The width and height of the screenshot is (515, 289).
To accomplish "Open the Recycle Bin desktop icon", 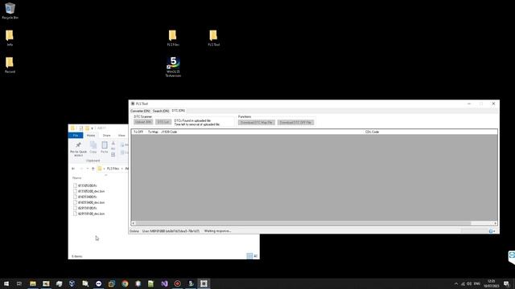I will point(10,10).
